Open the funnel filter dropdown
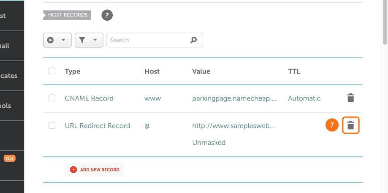 pos(89,40)
